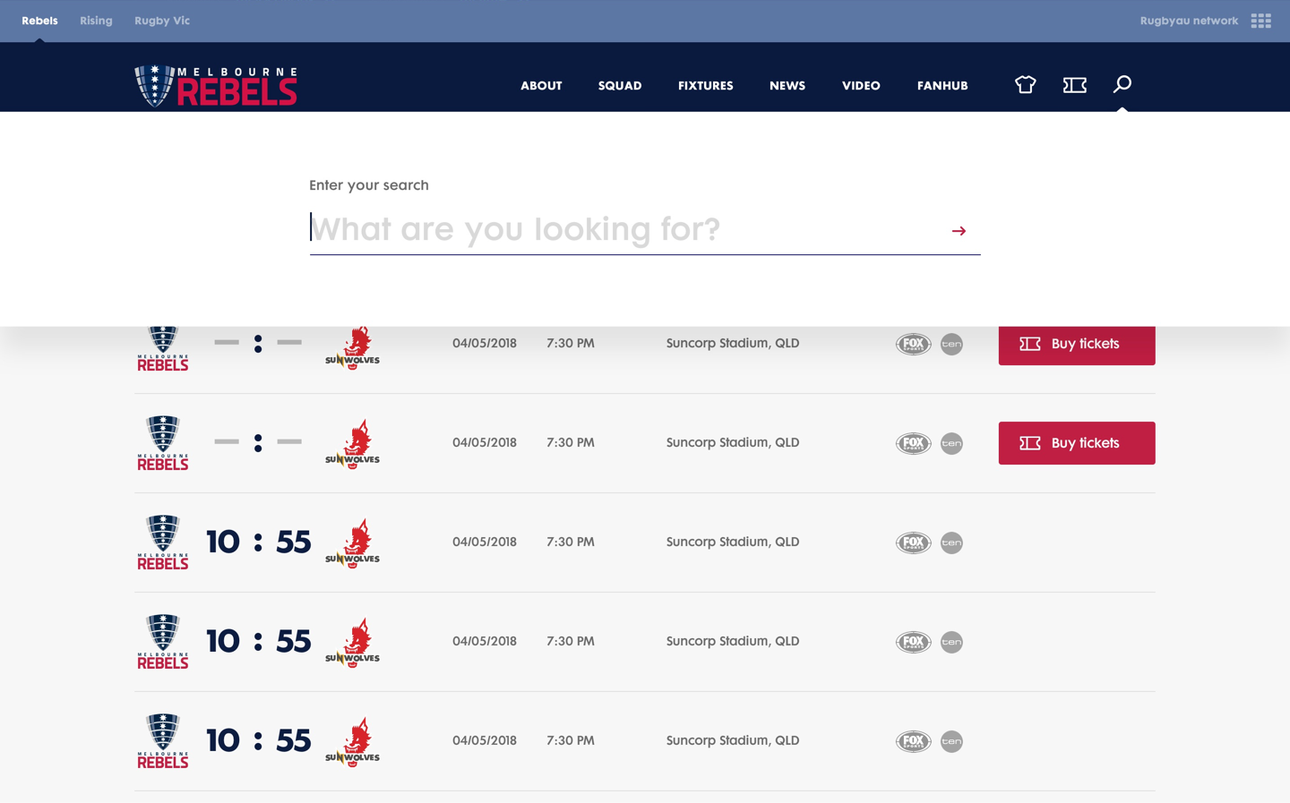This screenshot has width=1290, height=803.
Task: Click Fox Sports logo in first fixture row
Action: [914, 344]
